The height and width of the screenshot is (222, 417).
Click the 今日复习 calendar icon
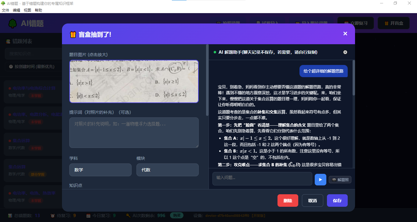89,216
